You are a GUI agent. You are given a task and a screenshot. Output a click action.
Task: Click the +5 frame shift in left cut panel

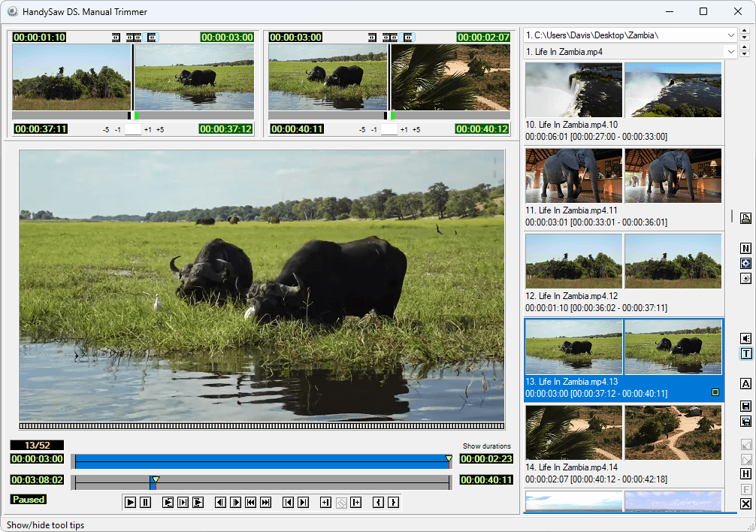click(160, 129)
